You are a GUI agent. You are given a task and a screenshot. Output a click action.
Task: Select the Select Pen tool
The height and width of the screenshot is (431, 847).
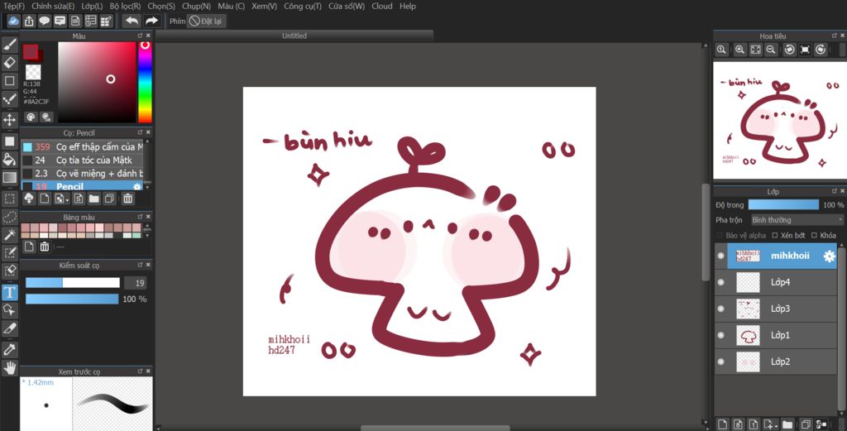pyautogui.click(x=10, y=252)
